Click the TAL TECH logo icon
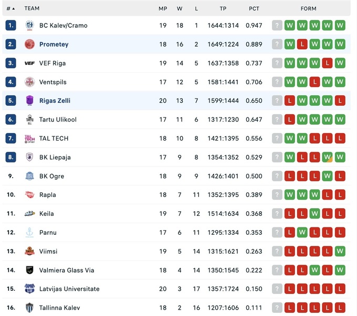Screen dimensions: 357x316 pyautogui.click(x=29, y=138)
